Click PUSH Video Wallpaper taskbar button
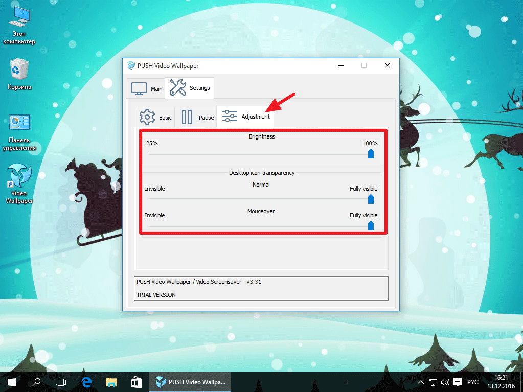The width and height of the screenshot is (523, 392). [x=191, y=382]
